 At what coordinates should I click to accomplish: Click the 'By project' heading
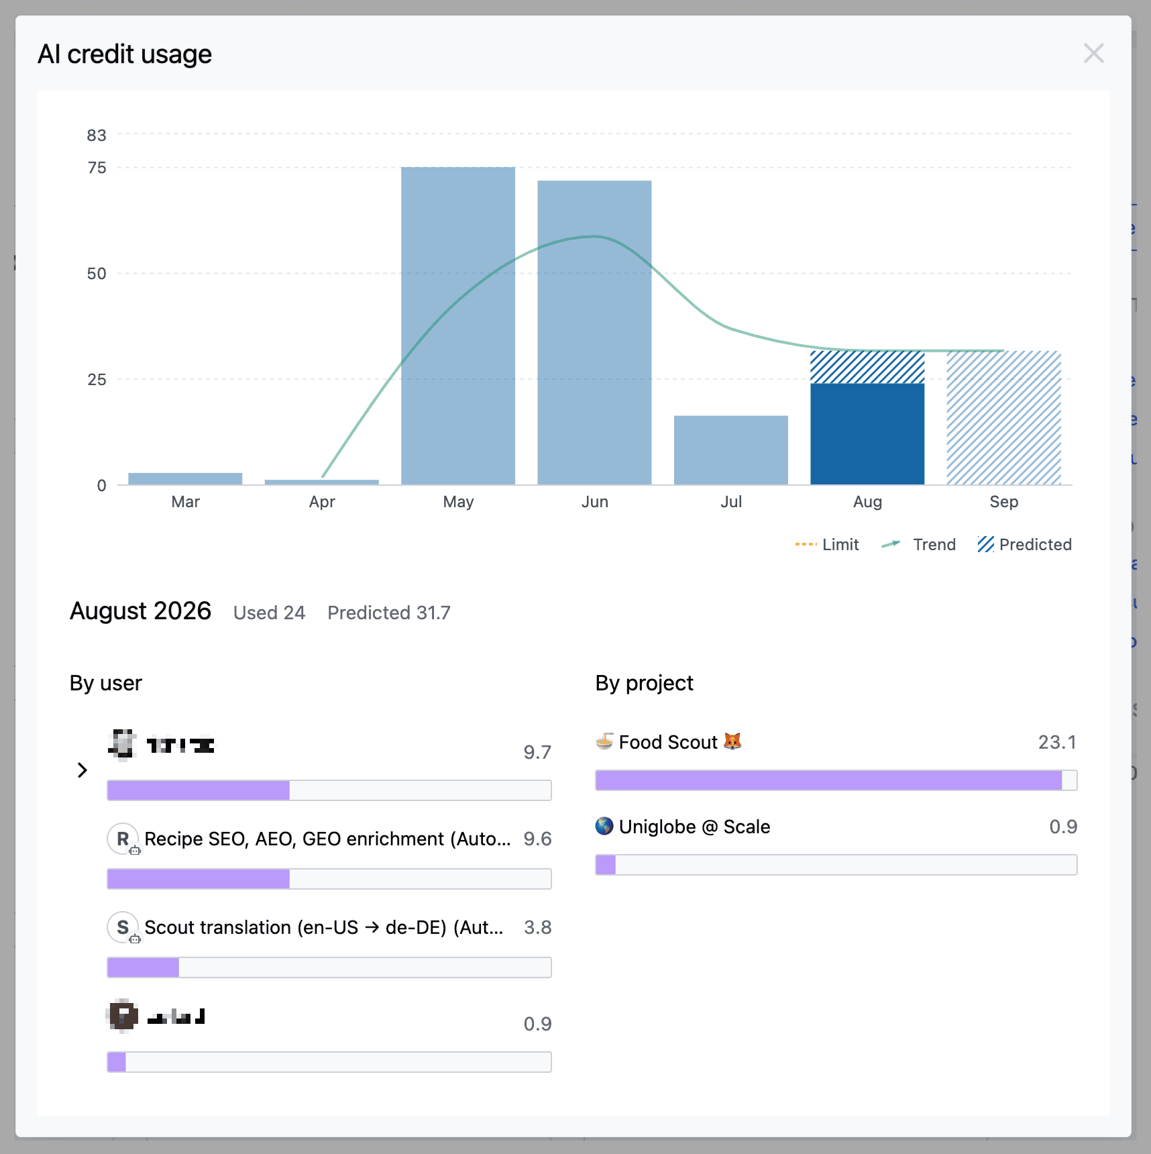645,683
